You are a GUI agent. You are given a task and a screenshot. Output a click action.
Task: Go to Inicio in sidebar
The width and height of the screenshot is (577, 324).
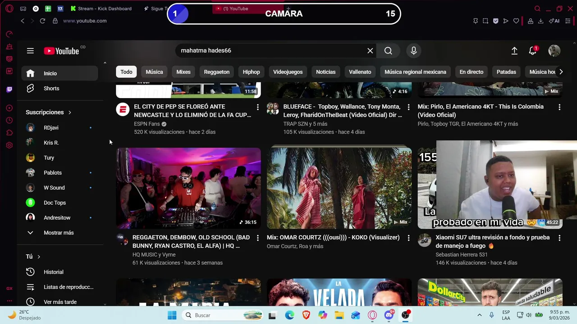(x=60, y=73)
